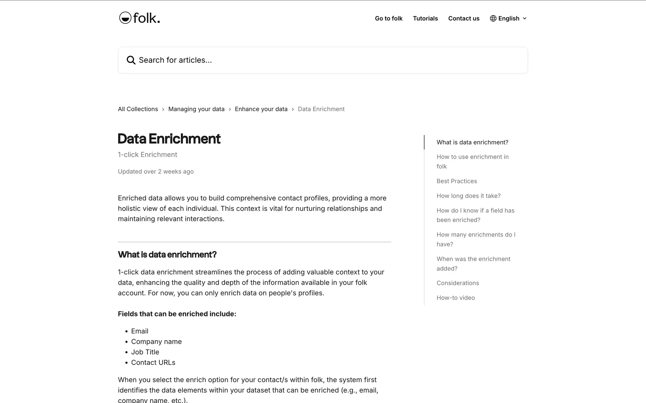The height and width of the screenshot is (403, 646).
Task: Jump to How many enrichments do I have
Action: [x=476, y=239]
